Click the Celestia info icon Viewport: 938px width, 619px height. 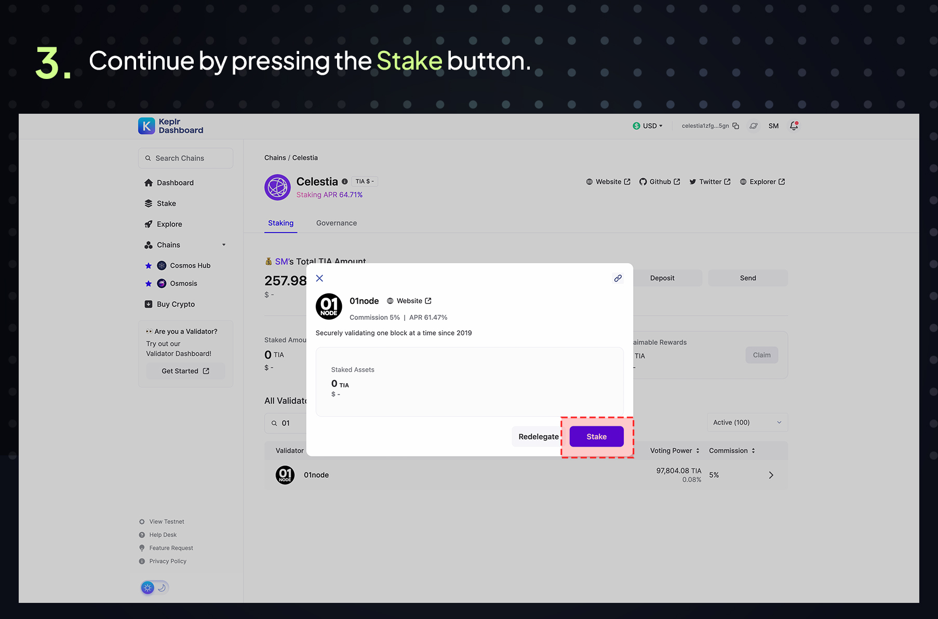[344, 182]
